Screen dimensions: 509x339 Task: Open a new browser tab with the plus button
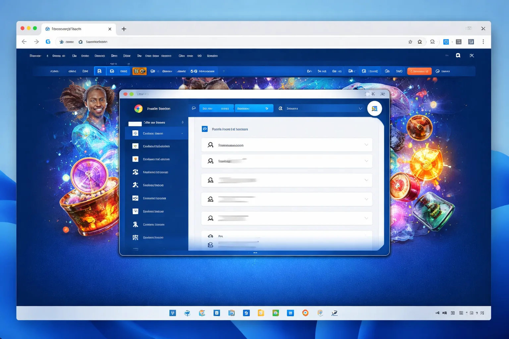tap(124, 29)
